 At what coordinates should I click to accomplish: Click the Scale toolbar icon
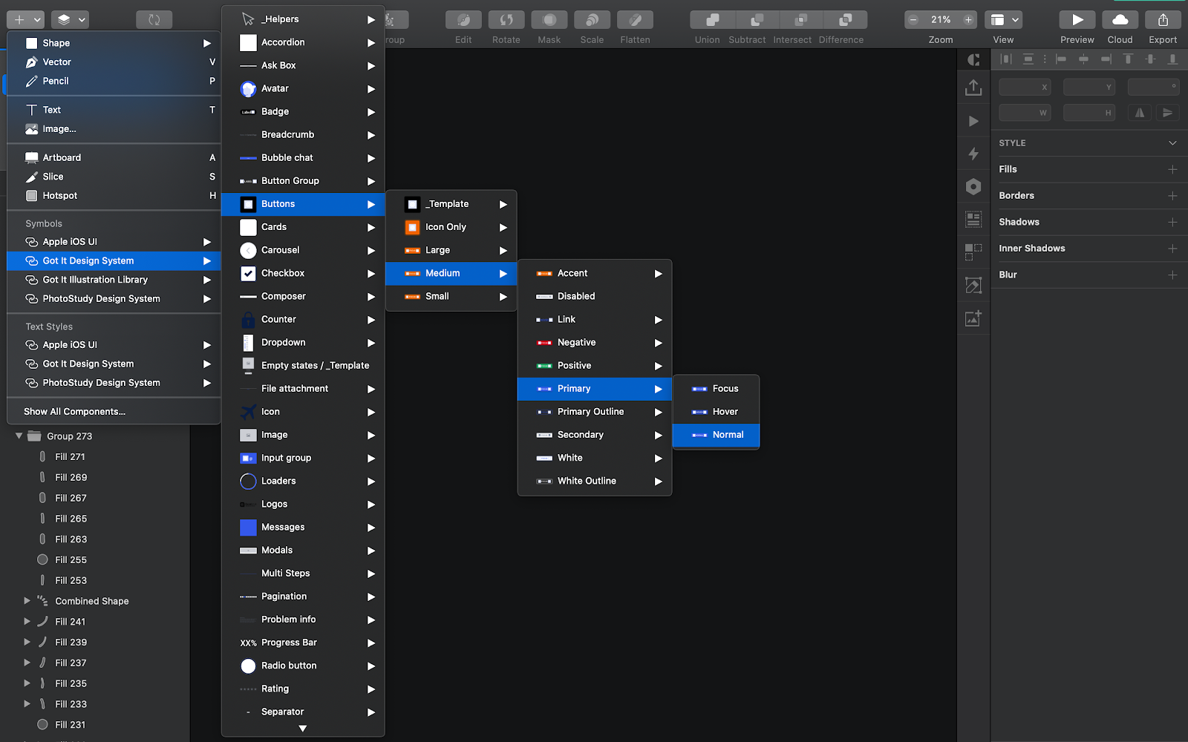pyautogui.click(x=592, y=20)
